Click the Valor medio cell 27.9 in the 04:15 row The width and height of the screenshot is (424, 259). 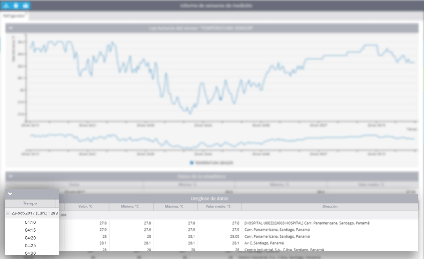click(236, 230)
